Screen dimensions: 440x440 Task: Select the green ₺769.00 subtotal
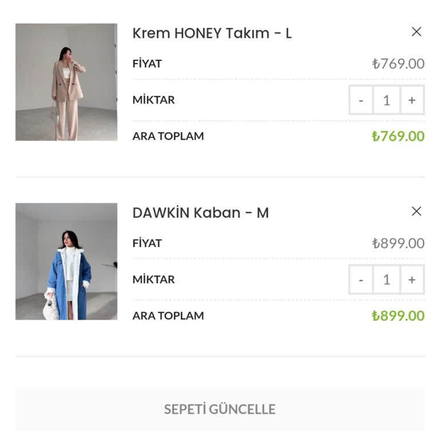point(398,136)
